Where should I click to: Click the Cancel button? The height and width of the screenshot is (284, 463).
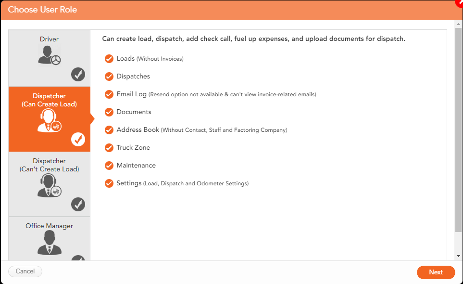click(x=25, y=271)
